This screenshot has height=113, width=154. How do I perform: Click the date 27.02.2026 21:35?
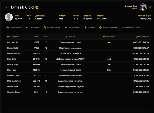141,81
